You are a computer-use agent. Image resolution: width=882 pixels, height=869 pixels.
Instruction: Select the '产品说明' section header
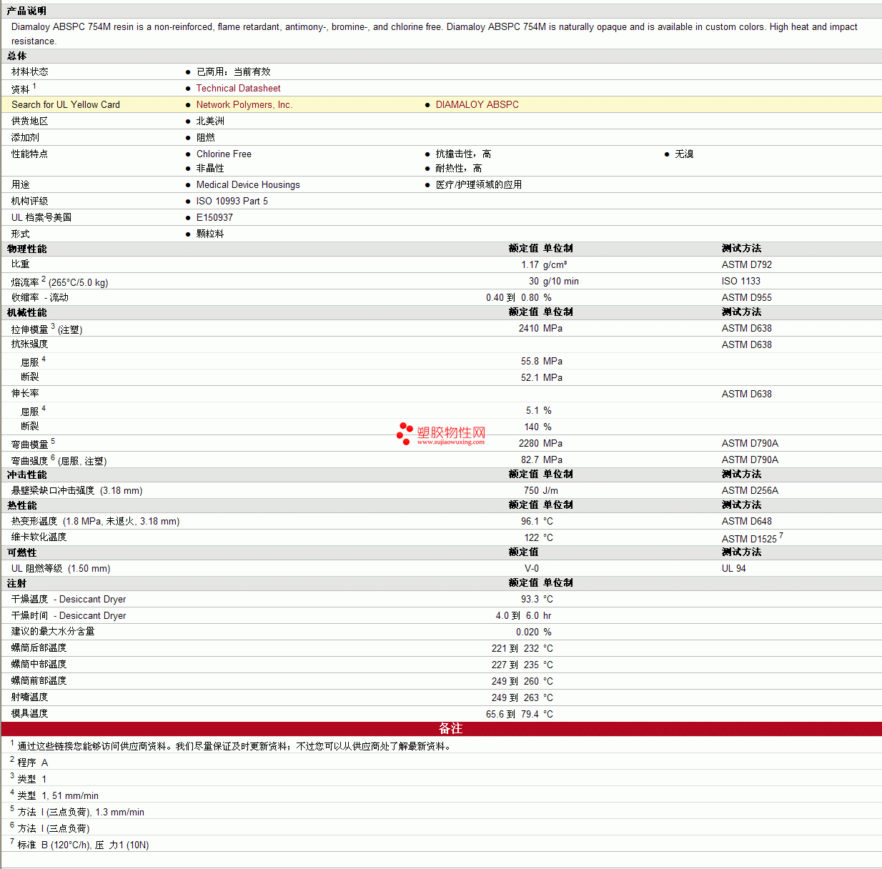[x=26, y=11]
